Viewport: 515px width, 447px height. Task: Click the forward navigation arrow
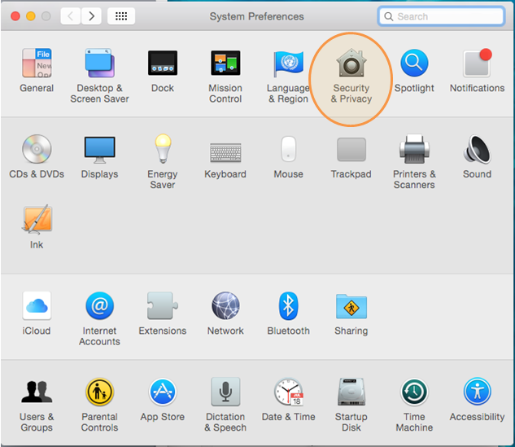pos(91,15)
